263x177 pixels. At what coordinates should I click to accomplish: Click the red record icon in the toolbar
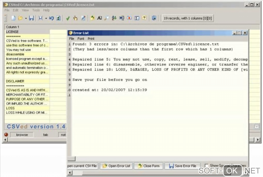[129, 18]
